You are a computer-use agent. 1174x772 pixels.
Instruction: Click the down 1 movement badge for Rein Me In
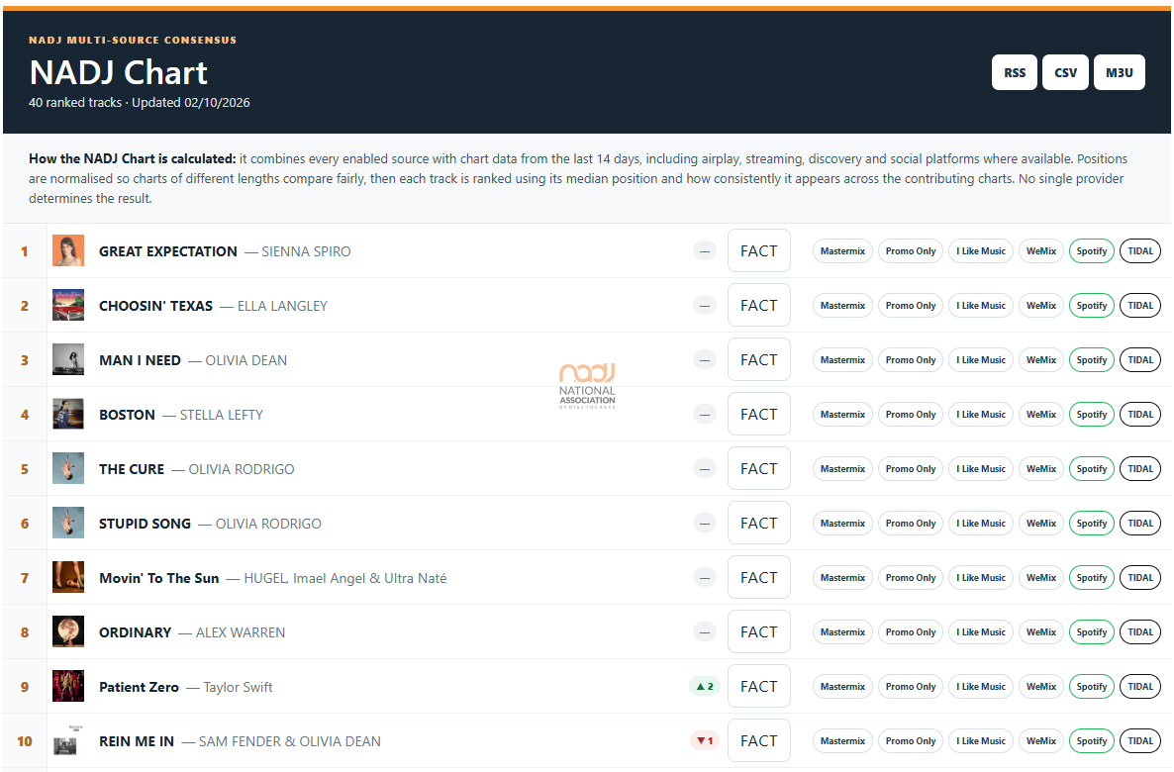[705, 741]
